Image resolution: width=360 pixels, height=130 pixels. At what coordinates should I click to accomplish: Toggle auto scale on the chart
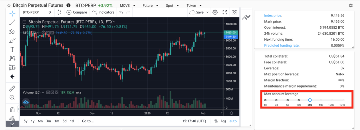point(233,121)
